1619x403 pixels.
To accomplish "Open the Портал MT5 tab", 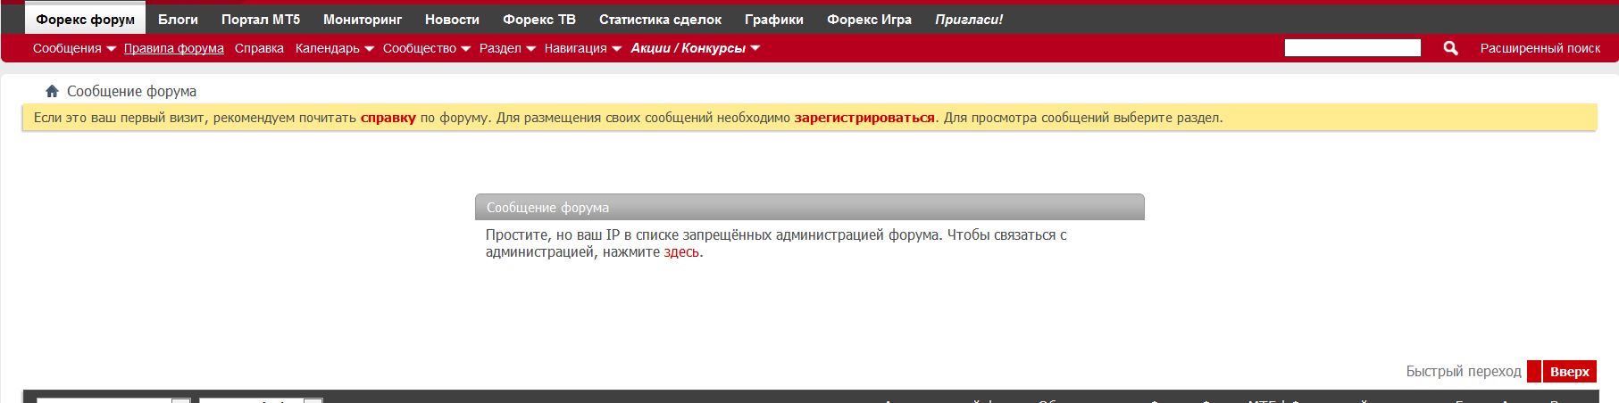I will 261,20.
